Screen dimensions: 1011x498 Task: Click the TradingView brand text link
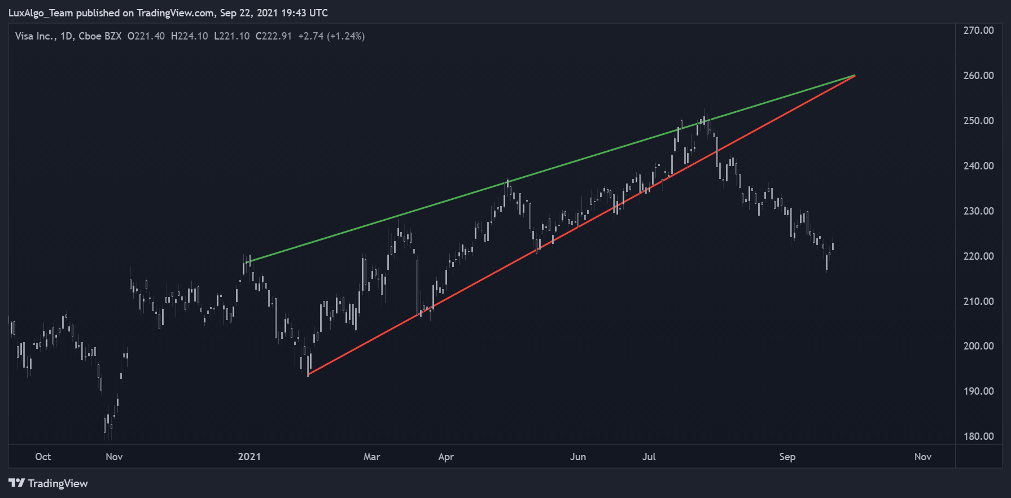point(58,483)
